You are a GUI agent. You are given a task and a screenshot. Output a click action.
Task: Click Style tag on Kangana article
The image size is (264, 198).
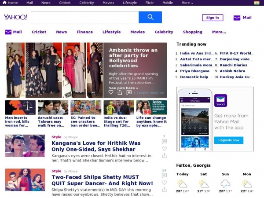[x=56, y=137]
